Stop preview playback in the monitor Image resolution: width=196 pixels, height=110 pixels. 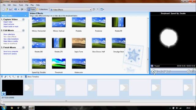tap(157, 71)
